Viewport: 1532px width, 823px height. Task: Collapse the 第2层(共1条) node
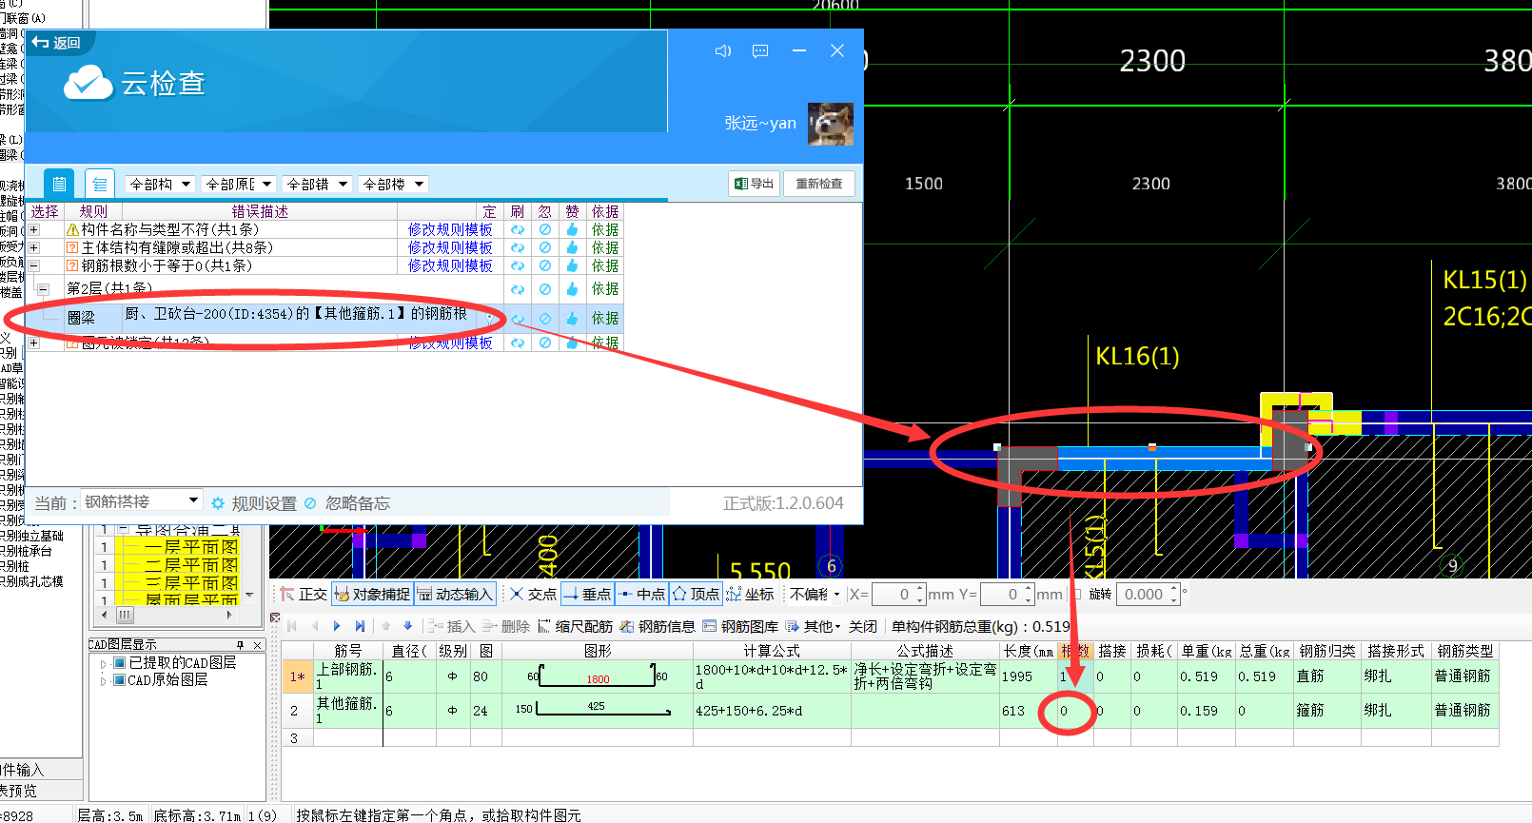coord(44,288)
